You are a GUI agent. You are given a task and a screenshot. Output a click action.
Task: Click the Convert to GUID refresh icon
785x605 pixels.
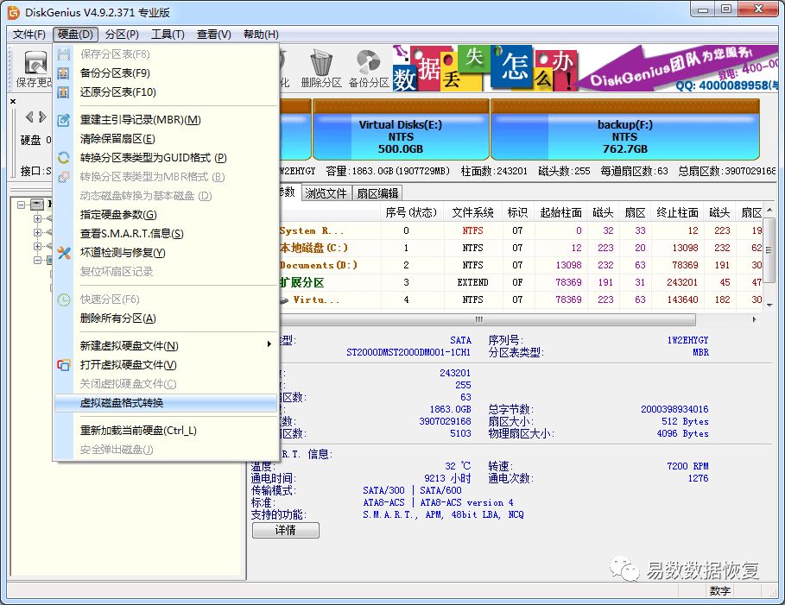tap(64, 158)
